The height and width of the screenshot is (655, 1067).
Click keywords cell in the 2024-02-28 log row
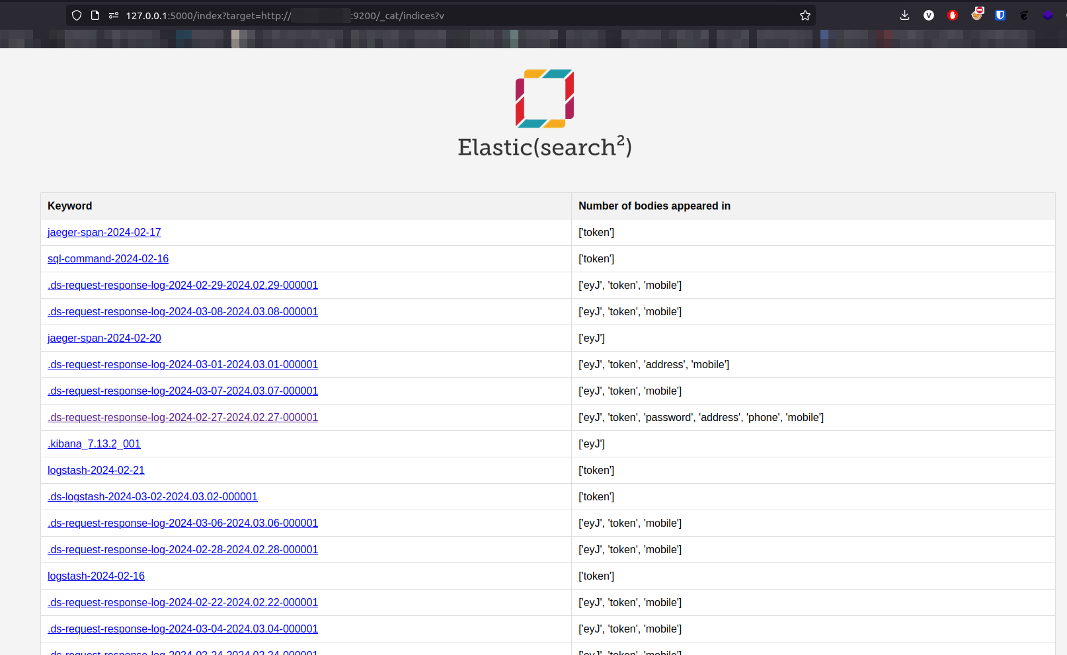(x=813, y=549)
